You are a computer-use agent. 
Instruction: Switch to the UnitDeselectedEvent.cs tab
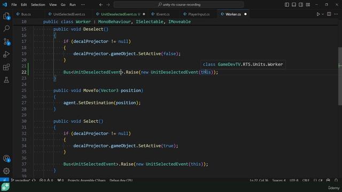119,14
